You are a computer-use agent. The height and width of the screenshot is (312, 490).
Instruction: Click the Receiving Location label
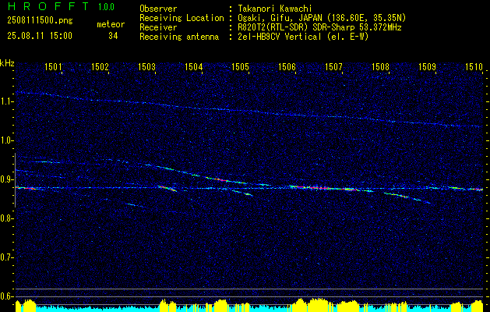[x=182, y=18]
